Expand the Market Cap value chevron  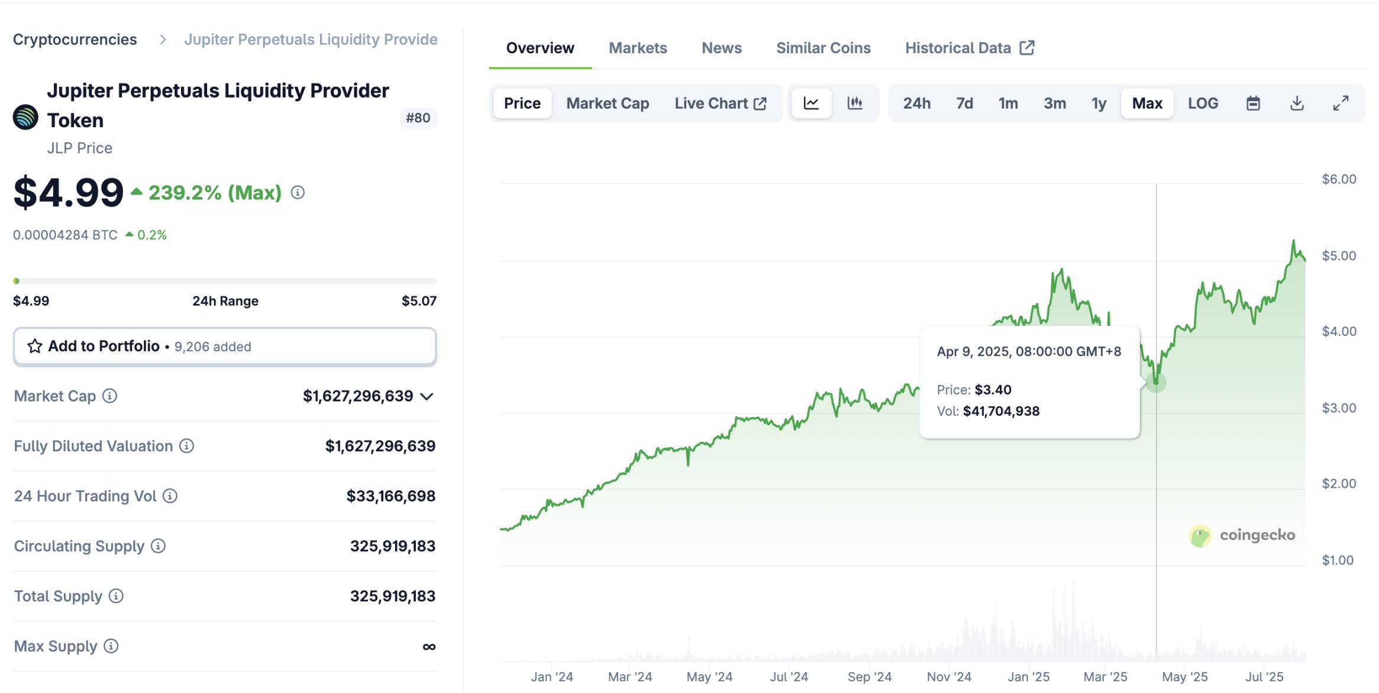pos(427,396)
